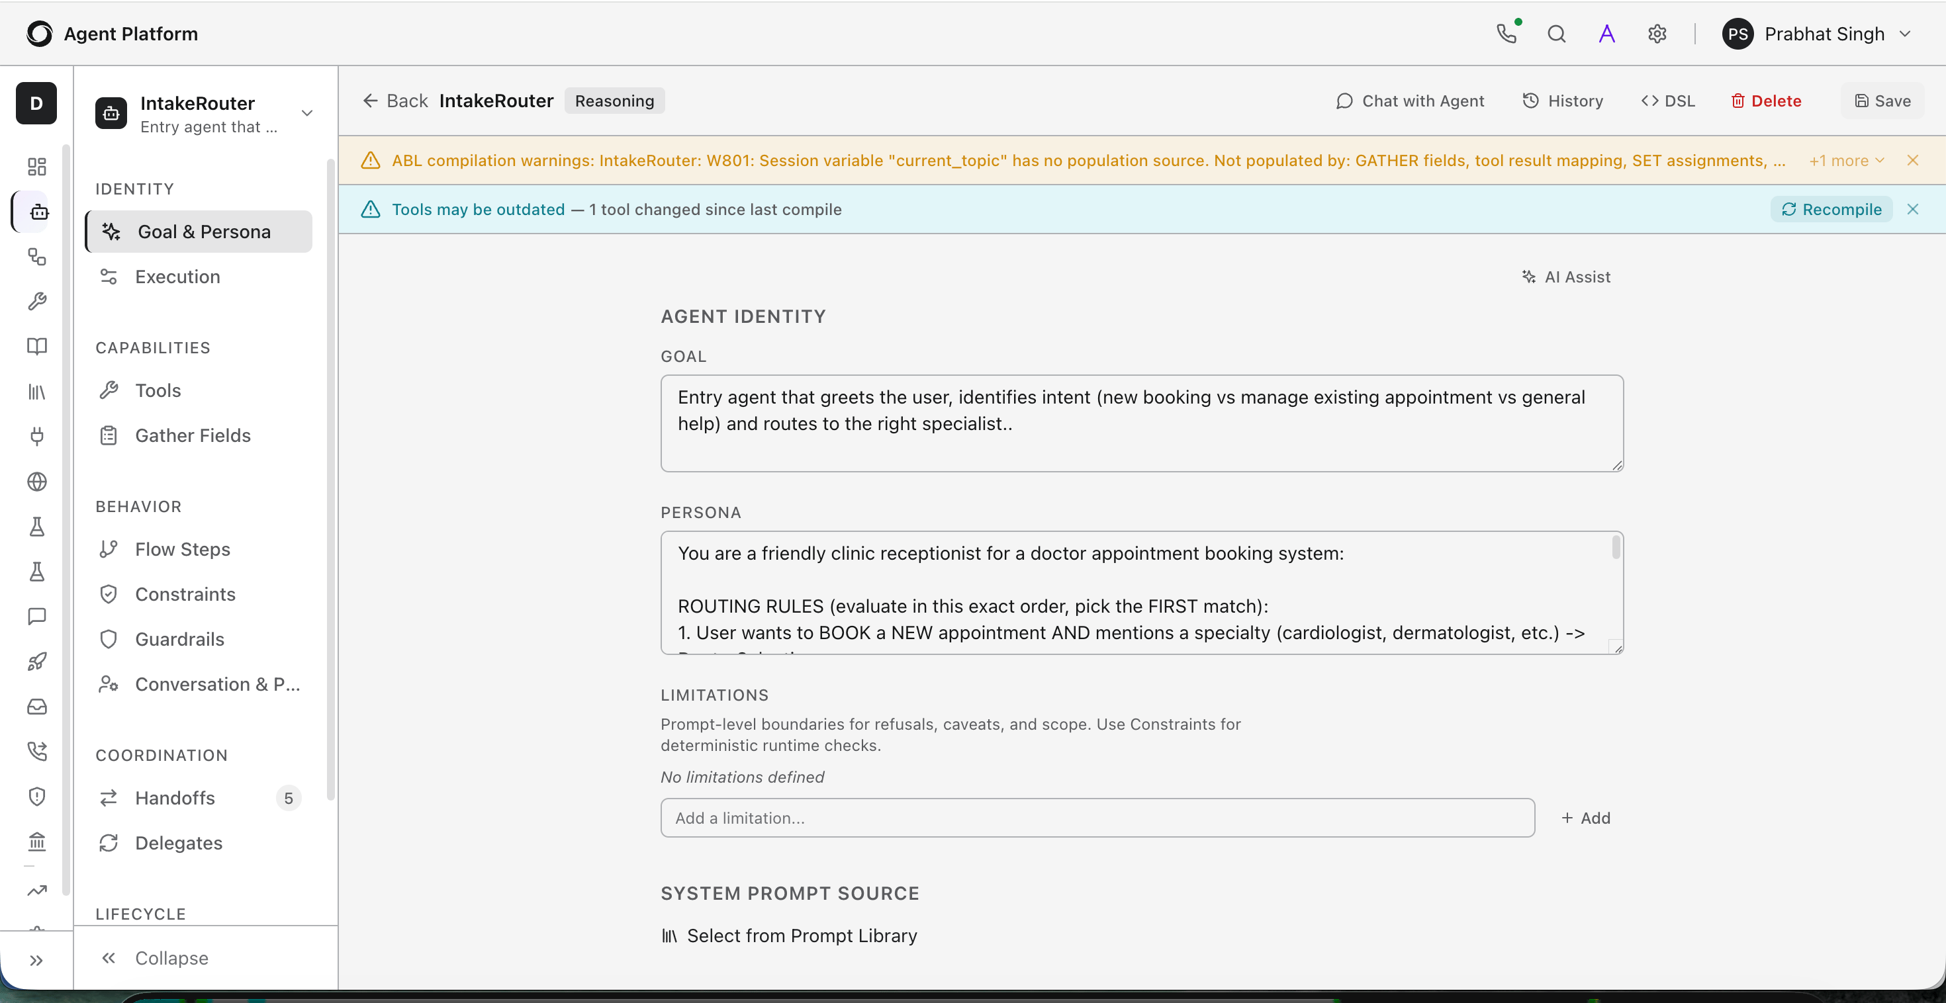Open the shield alert icon in left rail
The image size is (1946, 1003).
click(x=36, y=796)
